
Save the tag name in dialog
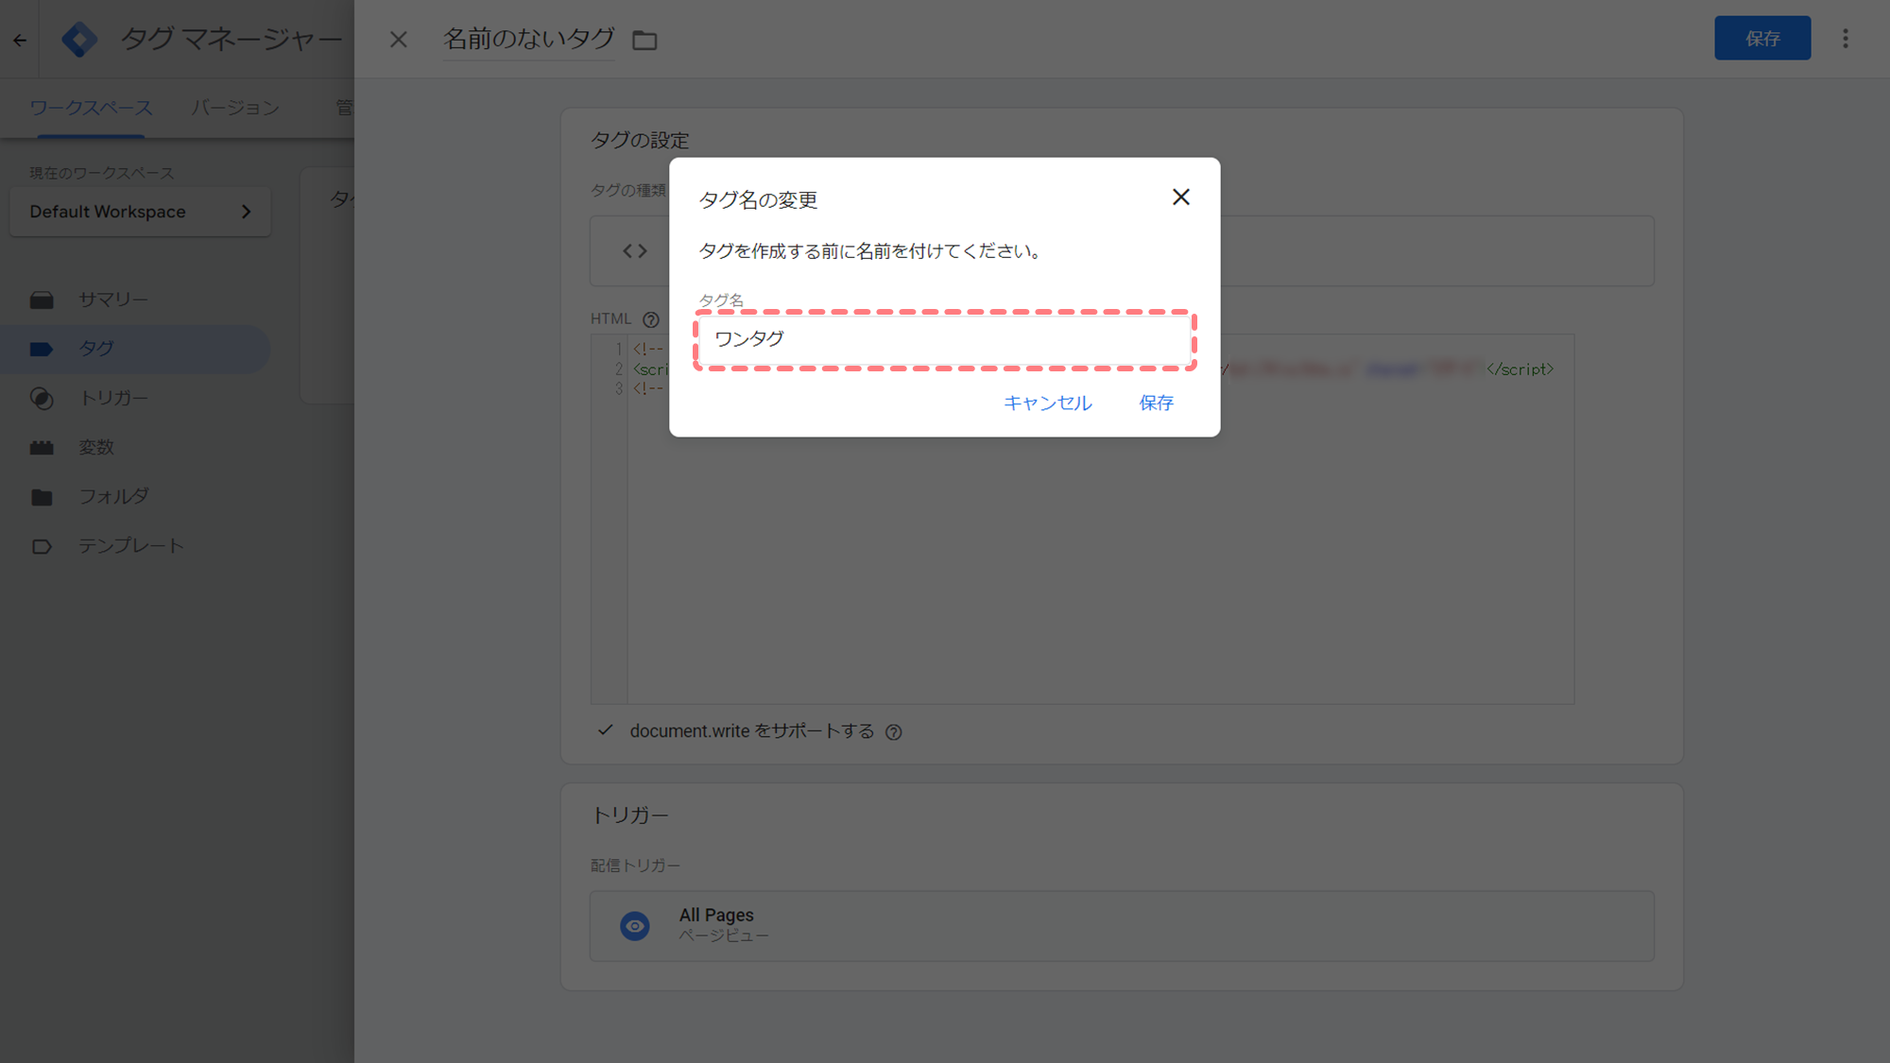pyautogui.click(x=1156, y=403)
